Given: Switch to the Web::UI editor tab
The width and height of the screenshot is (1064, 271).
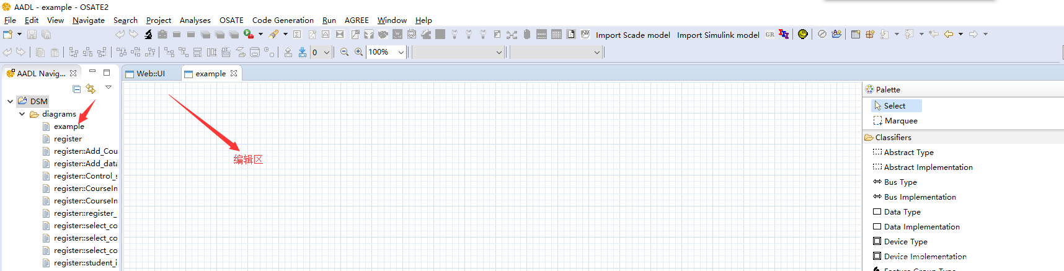Looking at the screenshot, I should pyautogui.click(x=151, y=73).
